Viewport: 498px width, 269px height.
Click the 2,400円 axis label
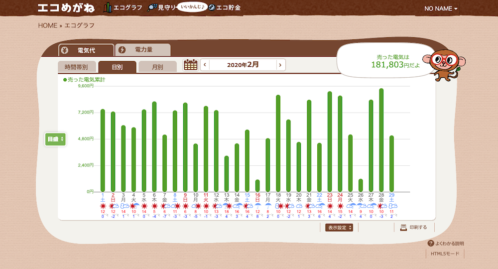(x=86, y=165)
